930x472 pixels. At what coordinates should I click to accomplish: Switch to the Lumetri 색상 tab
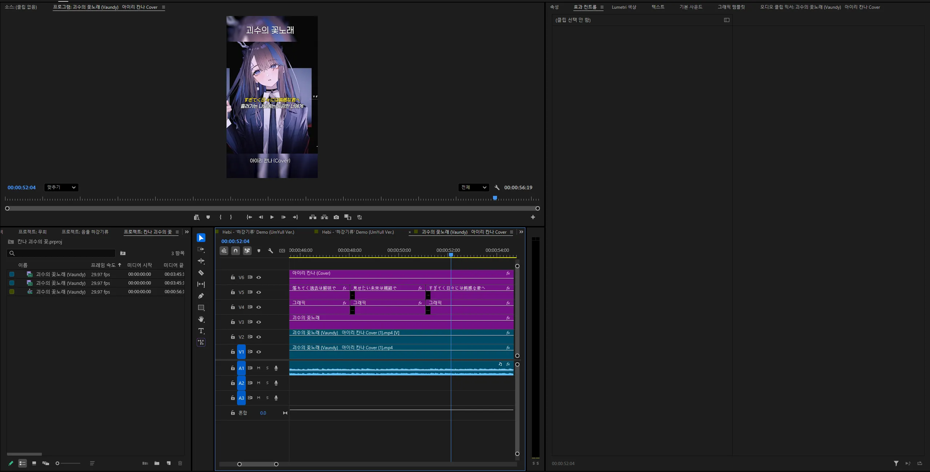(624, 7)
